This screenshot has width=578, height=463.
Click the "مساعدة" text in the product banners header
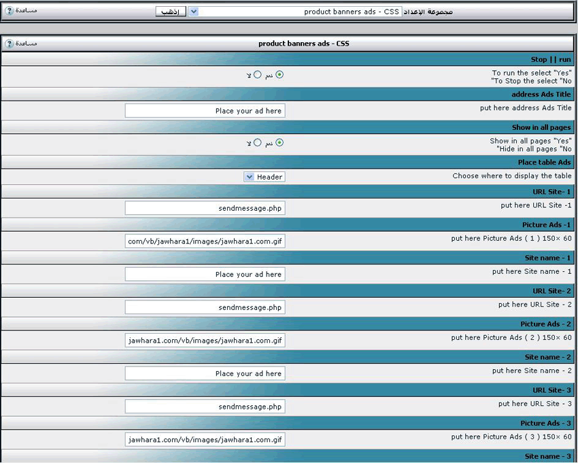click(27, 44)
